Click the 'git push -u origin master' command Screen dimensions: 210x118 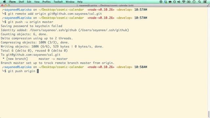[31, 22]
